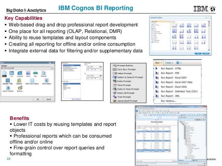Viewport: 222px width, 166px height.
Task: Choose the List report type icon
Action: [x=11, y=74]
